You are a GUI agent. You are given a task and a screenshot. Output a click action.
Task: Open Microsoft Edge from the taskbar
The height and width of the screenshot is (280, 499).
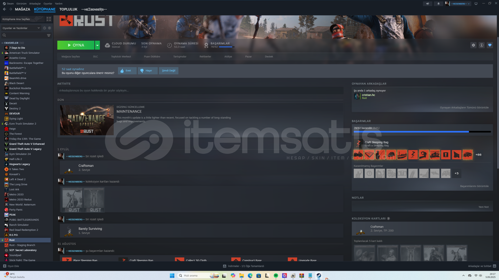pyautogui.click(x=250, y=276)
